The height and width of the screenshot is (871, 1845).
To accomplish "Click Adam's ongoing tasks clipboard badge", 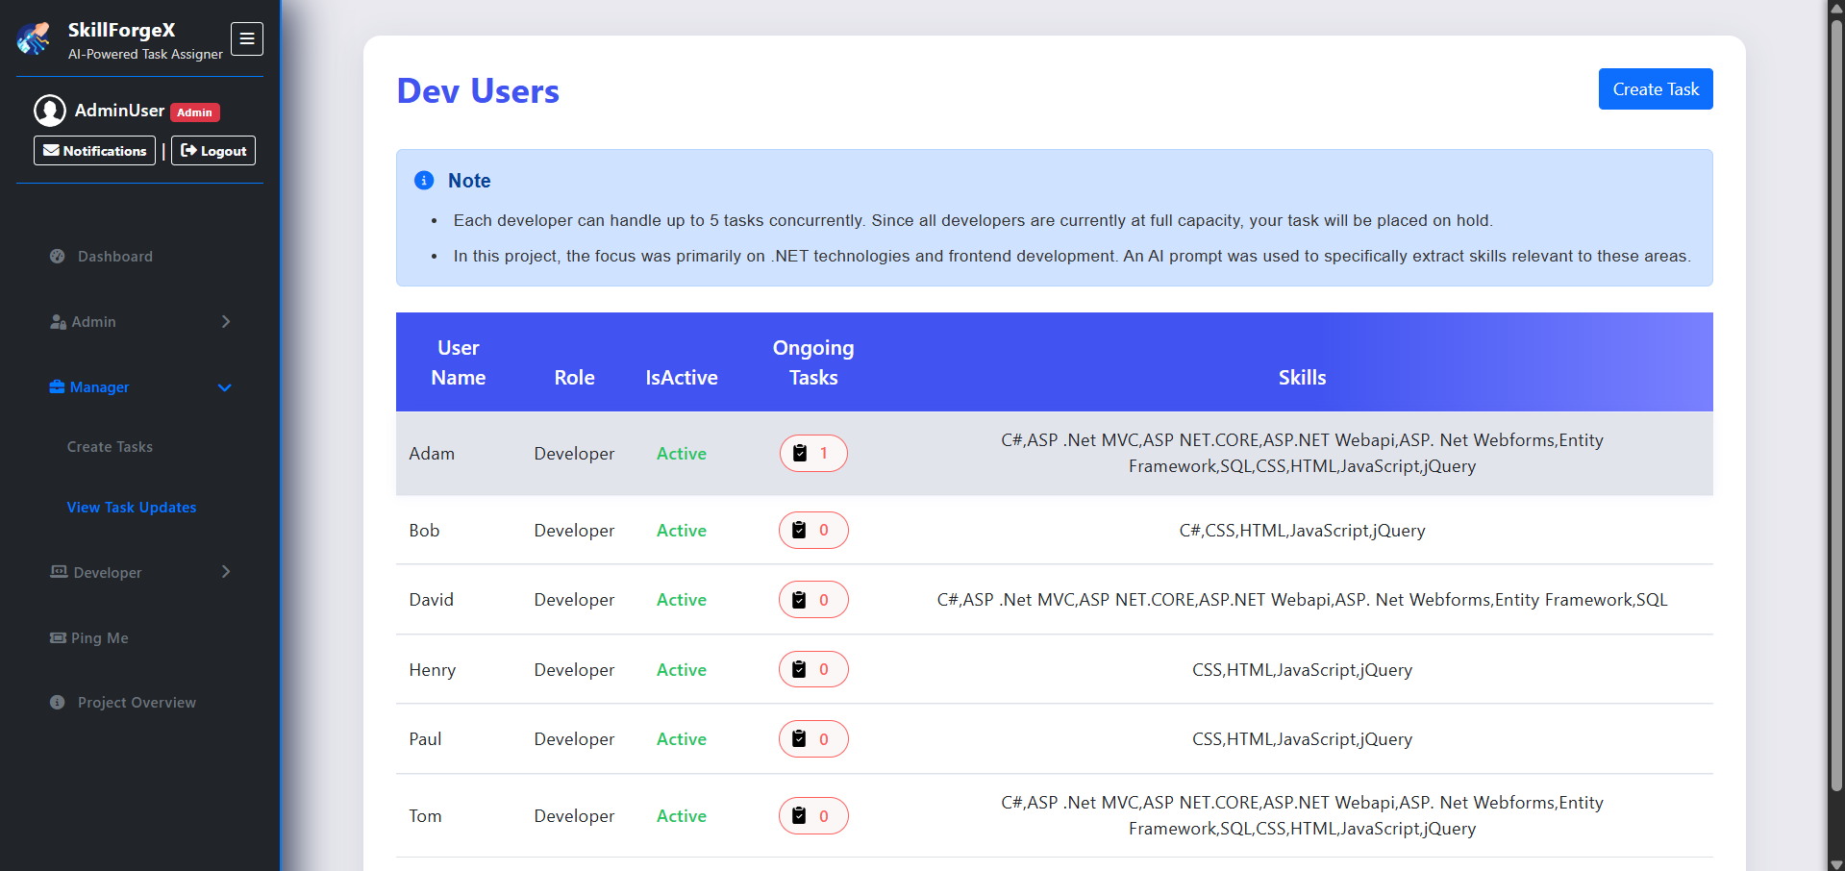I will pos(812,453).
